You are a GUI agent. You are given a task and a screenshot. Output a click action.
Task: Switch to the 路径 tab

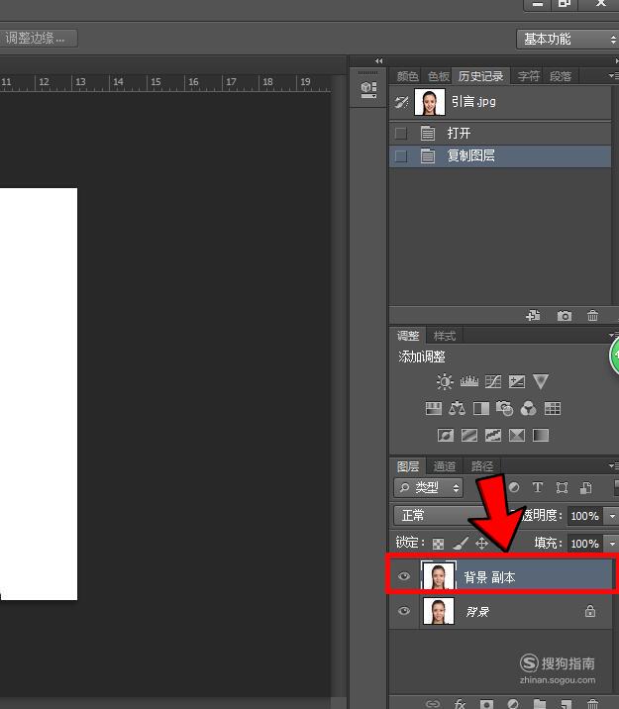tap(482, 466)
